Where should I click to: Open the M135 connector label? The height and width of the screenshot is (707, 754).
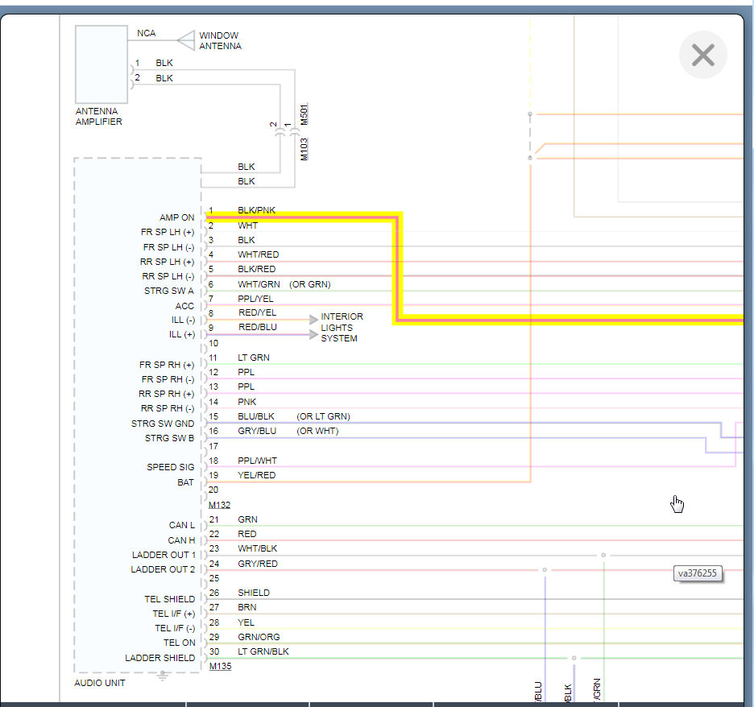point(219,667)
